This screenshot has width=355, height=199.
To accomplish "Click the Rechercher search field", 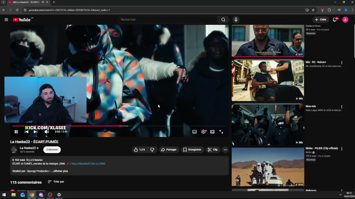I will [168, 20].
